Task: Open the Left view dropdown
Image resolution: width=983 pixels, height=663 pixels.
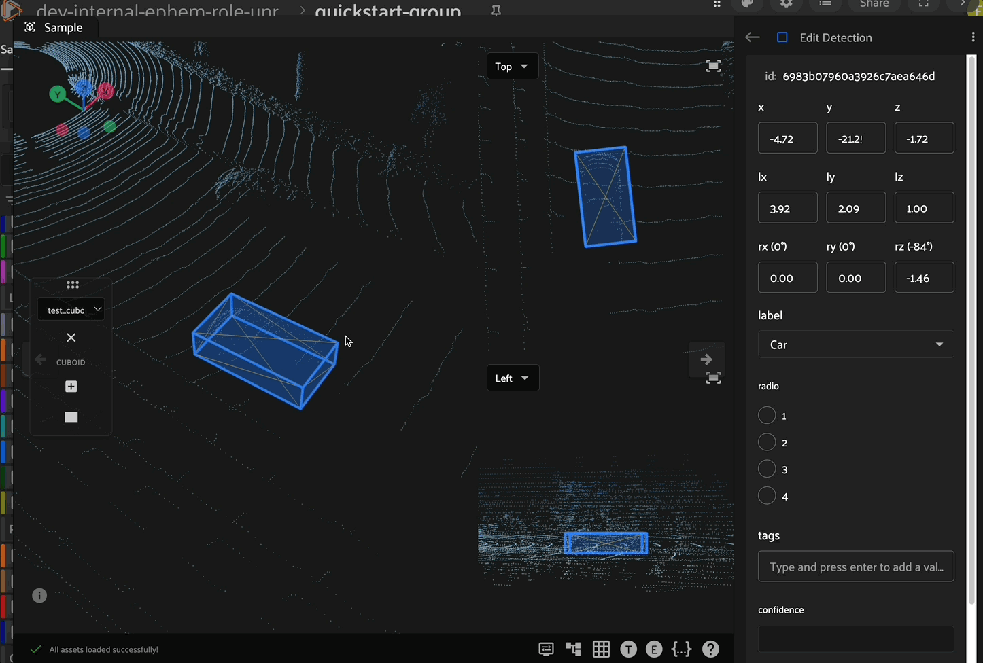Action: click(x=513, y=378)
